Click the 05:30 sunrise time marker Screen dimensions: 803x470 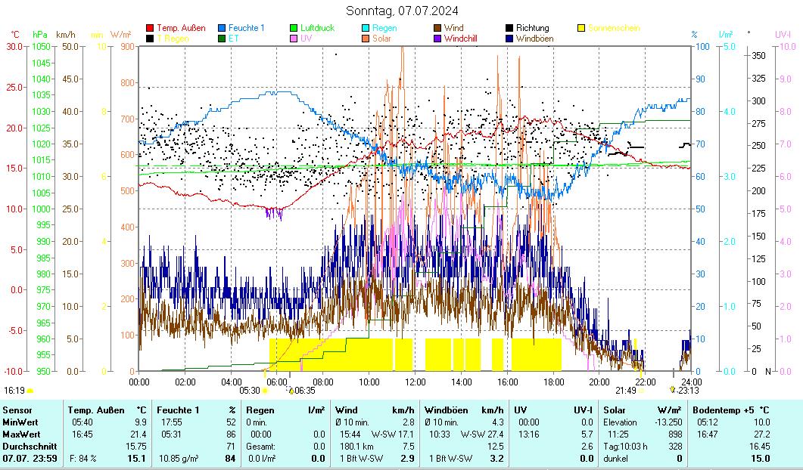coord(249,391)
